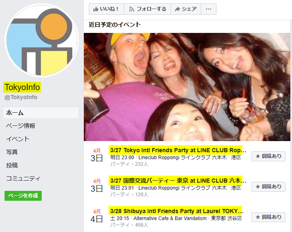View the 投稿 section

pos(12,165)
